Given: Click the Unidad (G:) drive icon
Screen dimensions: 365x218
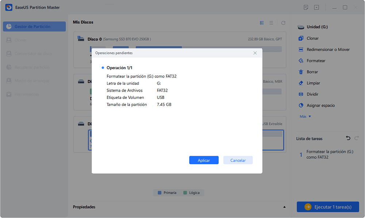Looking at the screenshot, I should point(301,27).
